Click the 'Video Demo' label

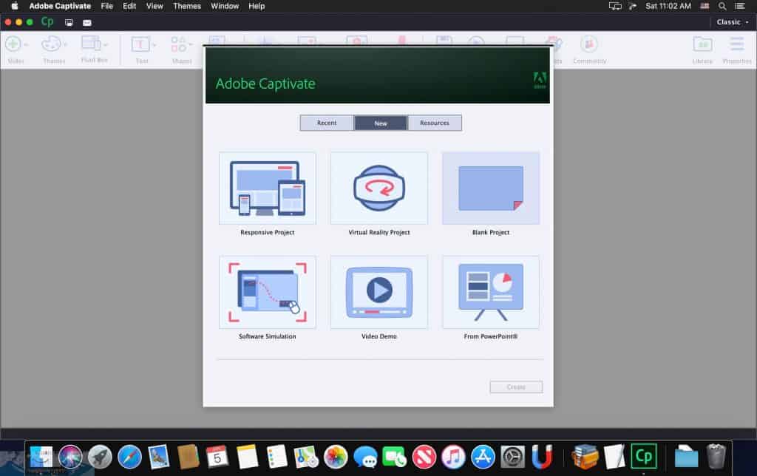[x=379, y=336]
